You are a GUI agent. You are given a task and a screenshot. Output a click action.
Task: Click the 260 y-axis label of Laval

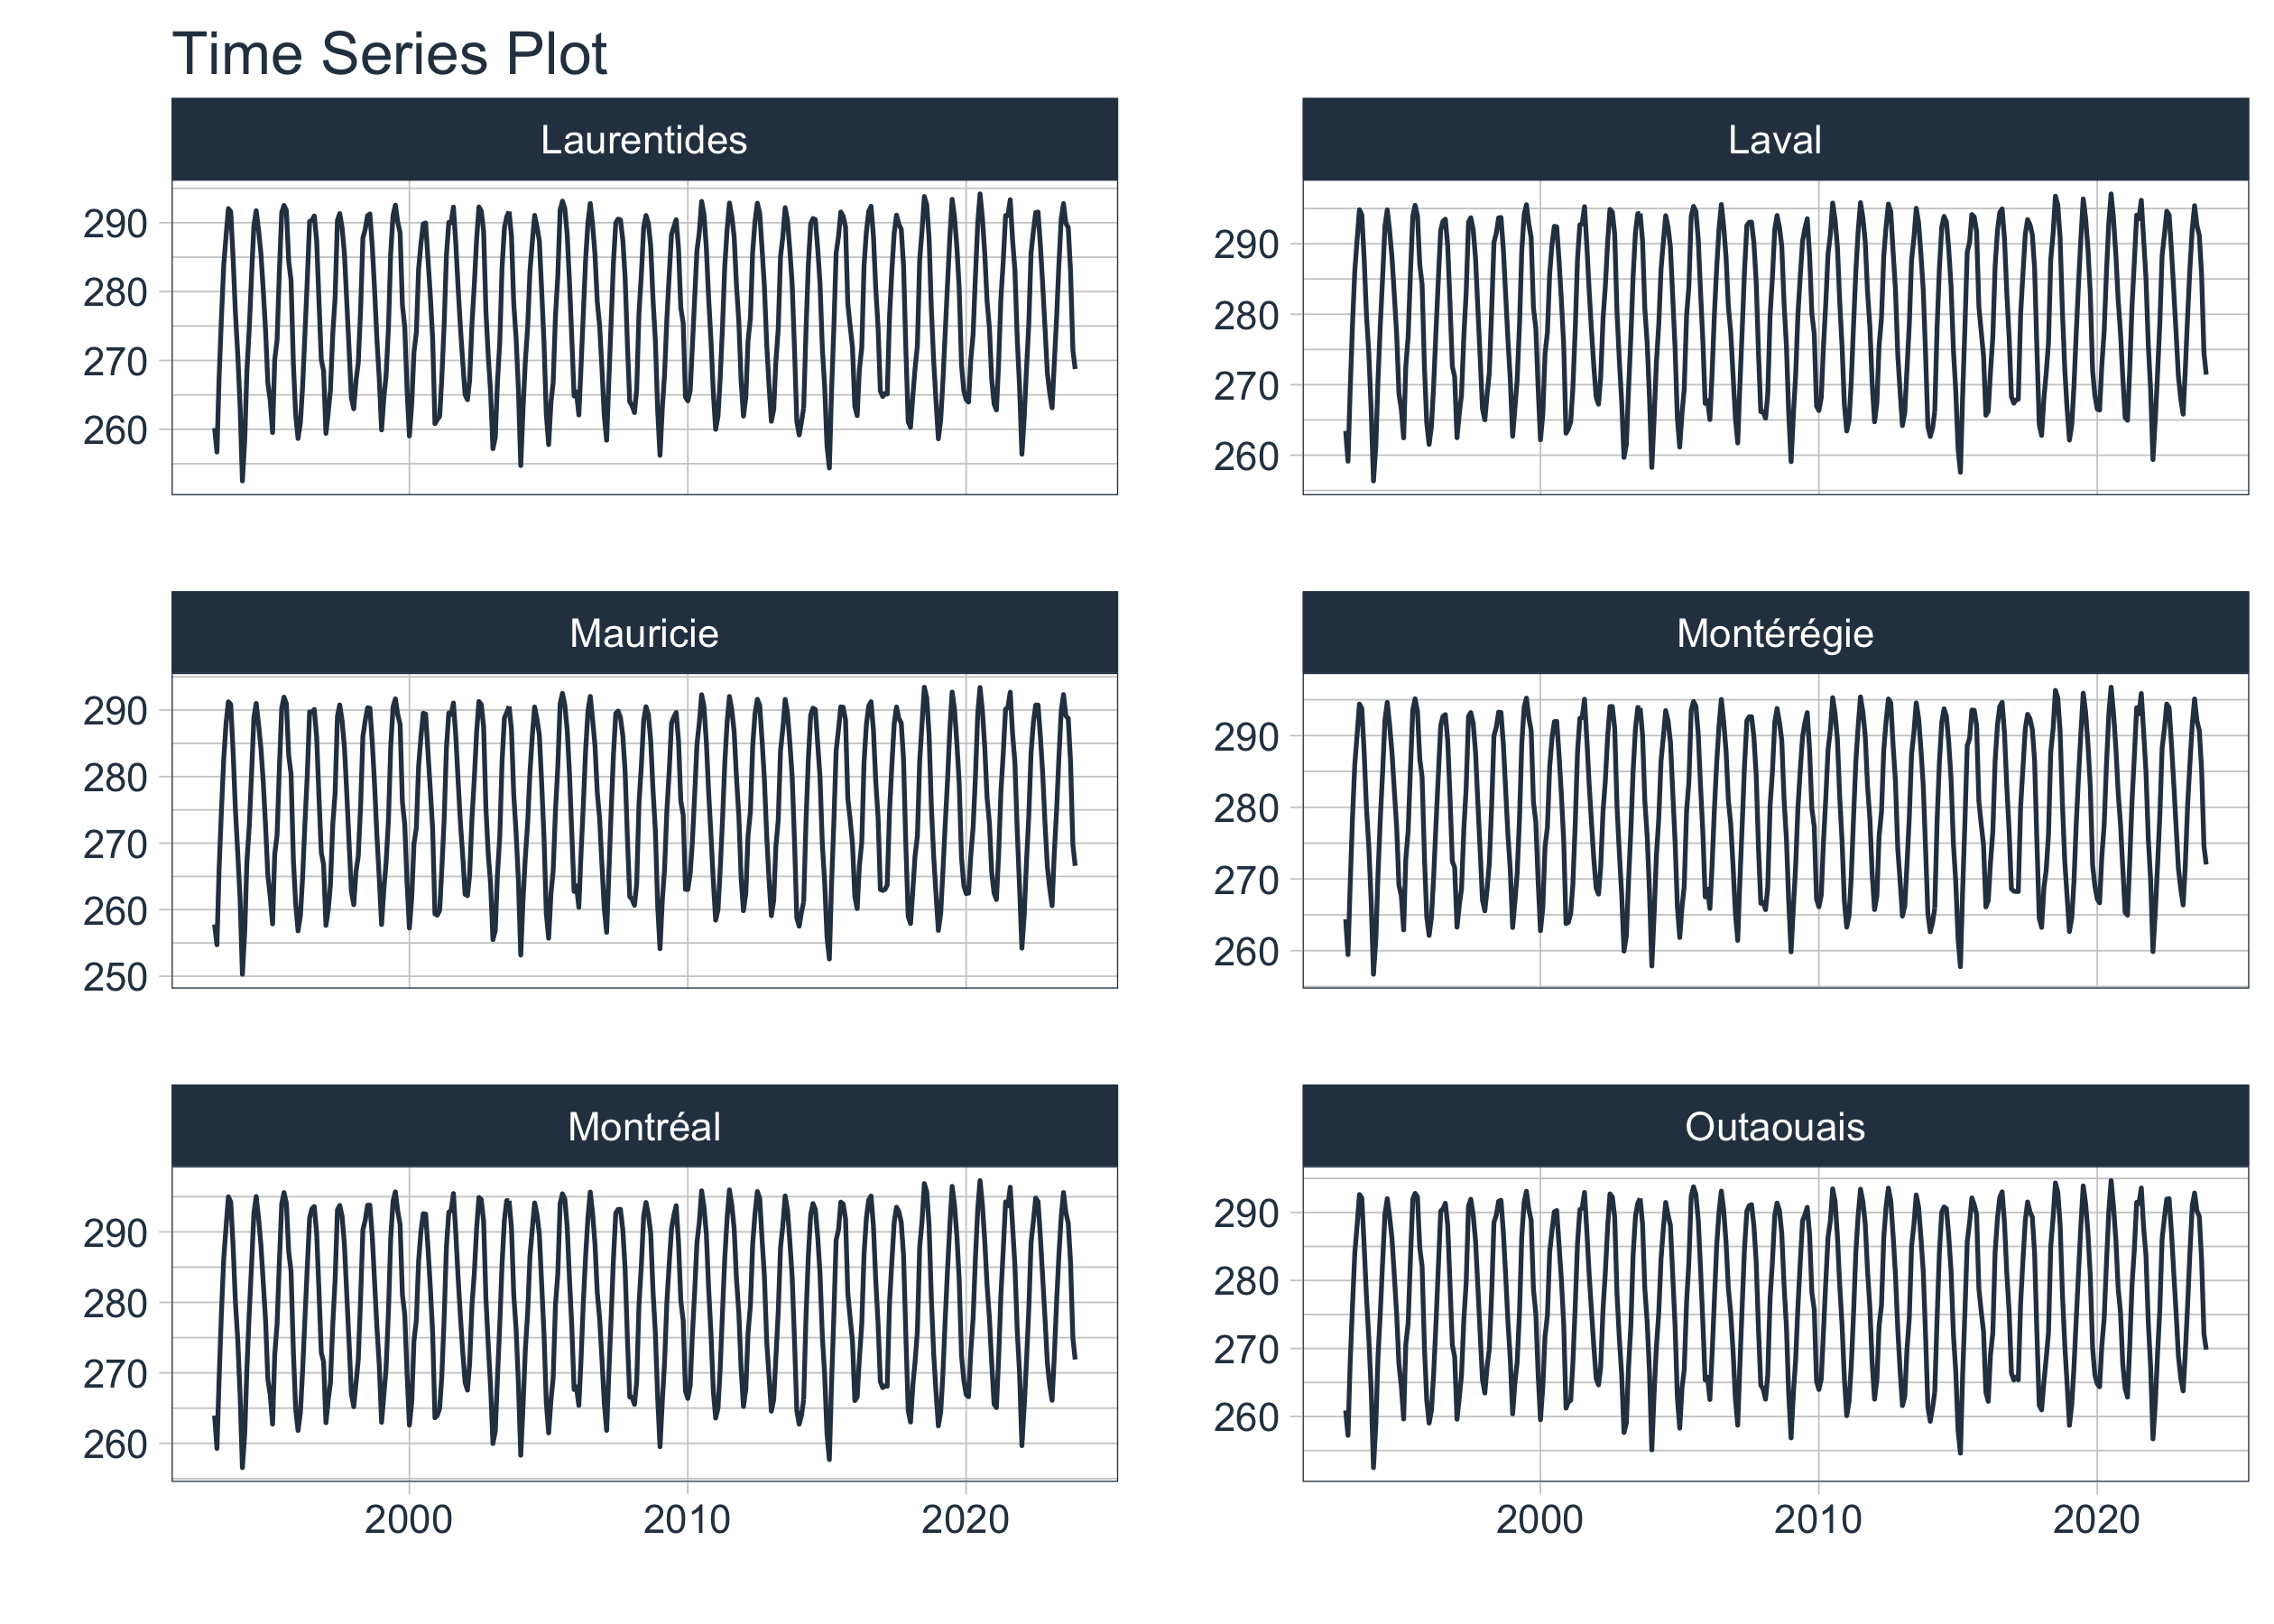tap(1246, 456)
